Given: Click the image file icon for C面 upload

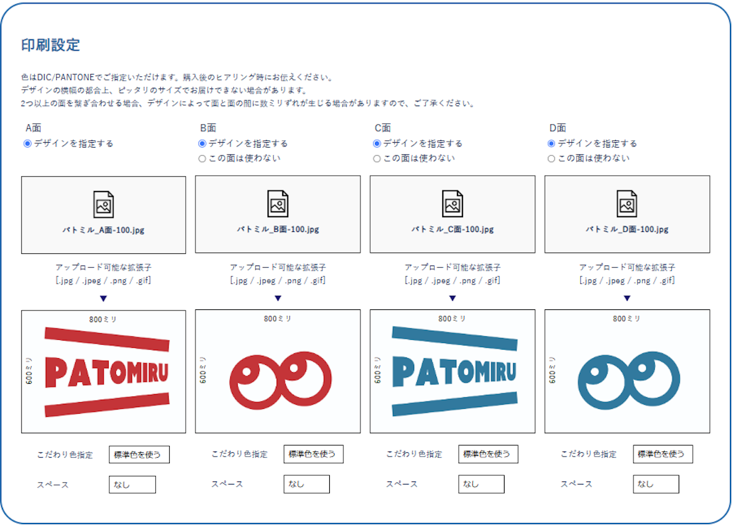Looking at the screenshot, I should point(453,204).
